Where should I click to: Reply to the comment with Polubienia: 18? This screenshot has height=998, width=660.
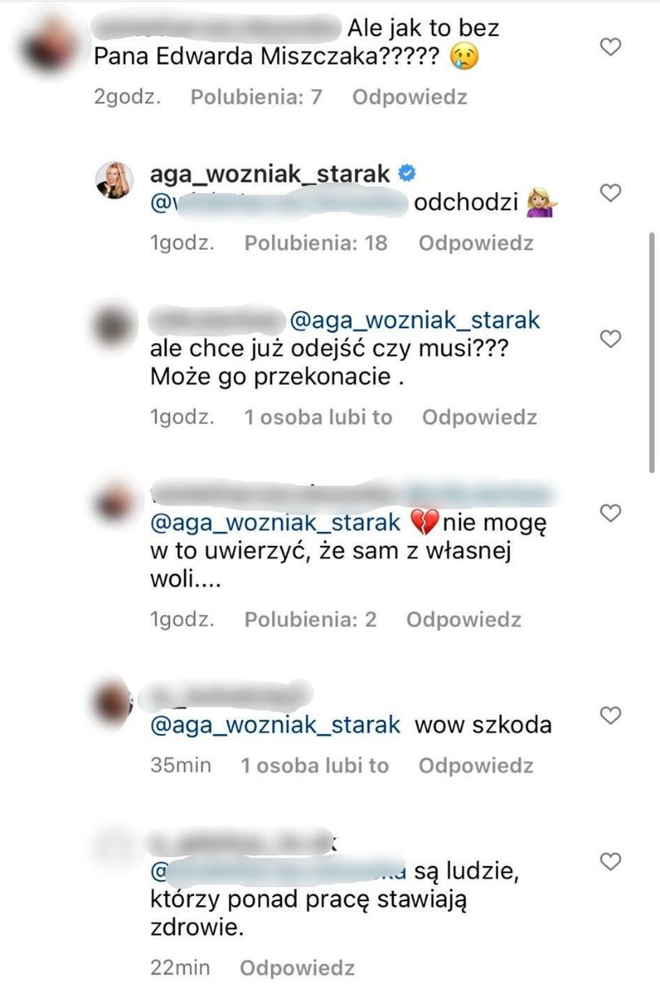(x=476, y=243)
